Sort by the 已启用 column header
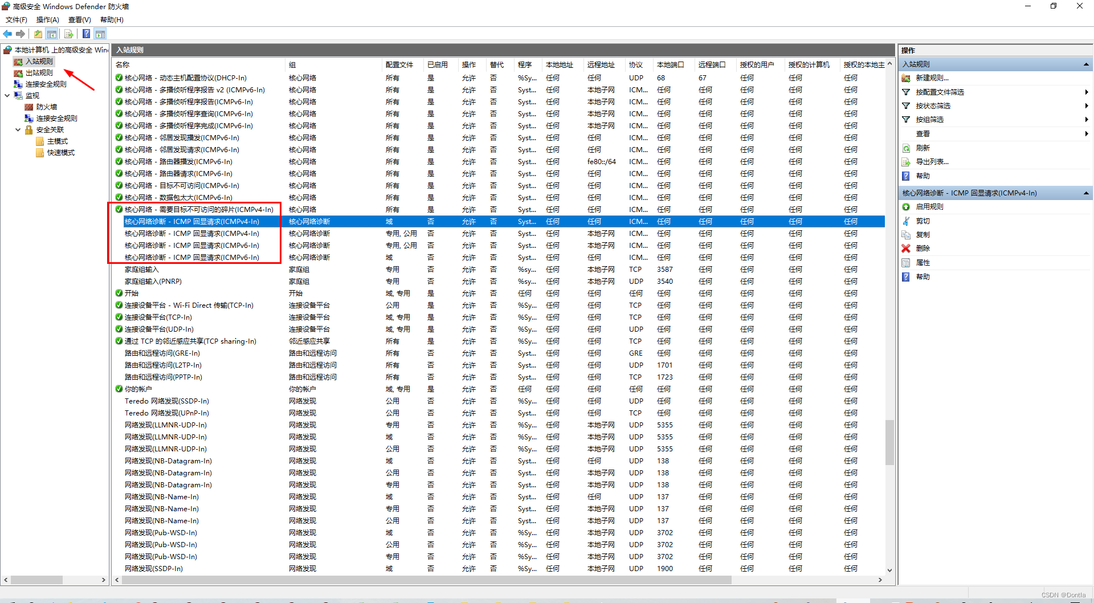1094x603 pixels. point(441,65)
